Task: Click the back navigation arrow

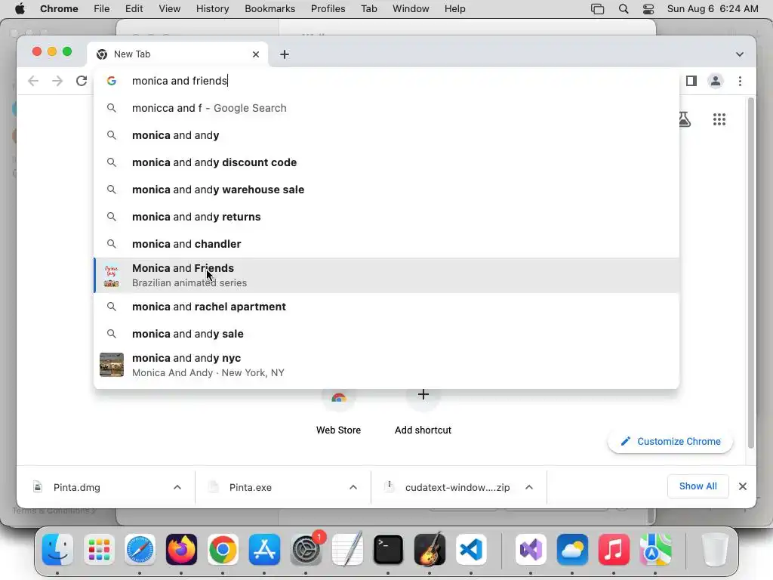Action: point(33,81)
